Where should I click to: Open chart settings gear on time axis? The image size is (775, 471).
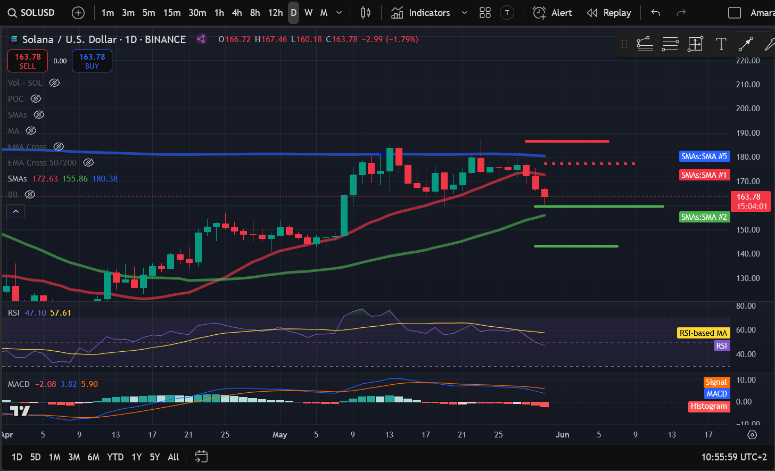pos(752,435)
